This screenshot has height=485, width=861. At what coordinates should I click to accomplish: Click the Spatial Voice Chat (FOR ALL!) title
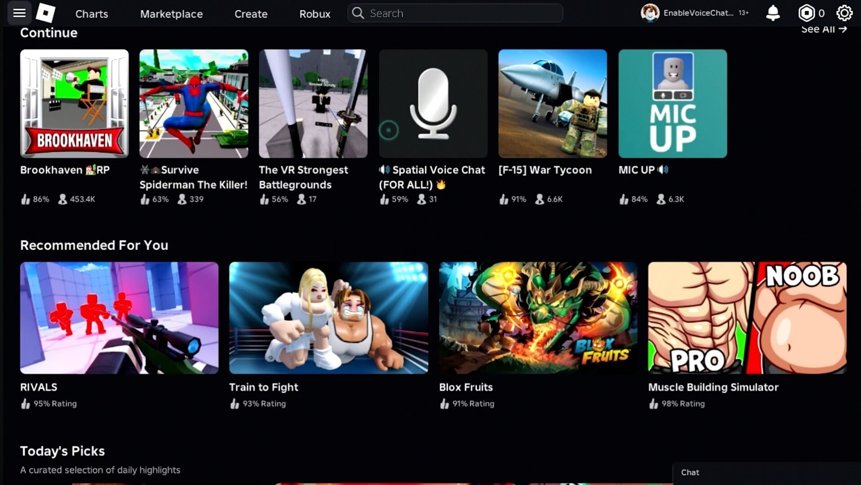click(x=432, y=177)
